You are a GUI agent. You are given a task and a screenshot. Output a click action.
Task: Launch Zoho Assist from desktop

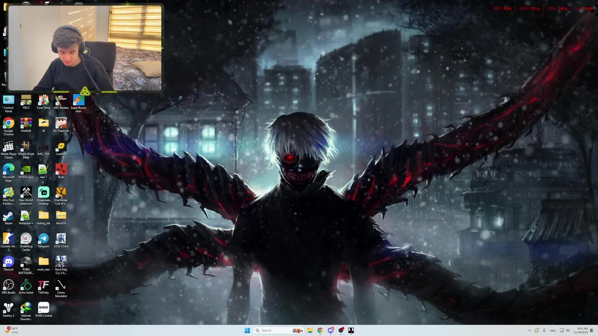[26, 287]
